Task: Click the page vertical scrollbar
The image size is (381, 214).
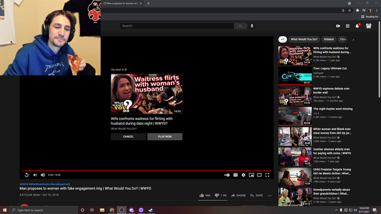Action: (380, 59)
